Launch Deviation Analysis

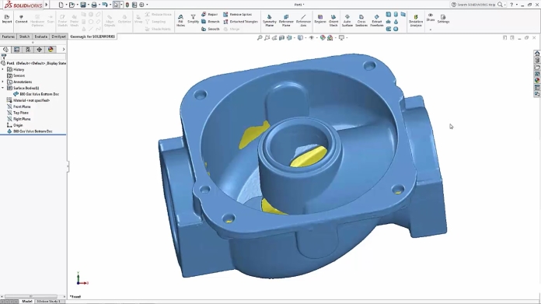pyautogui.click(x=416, y=21)
